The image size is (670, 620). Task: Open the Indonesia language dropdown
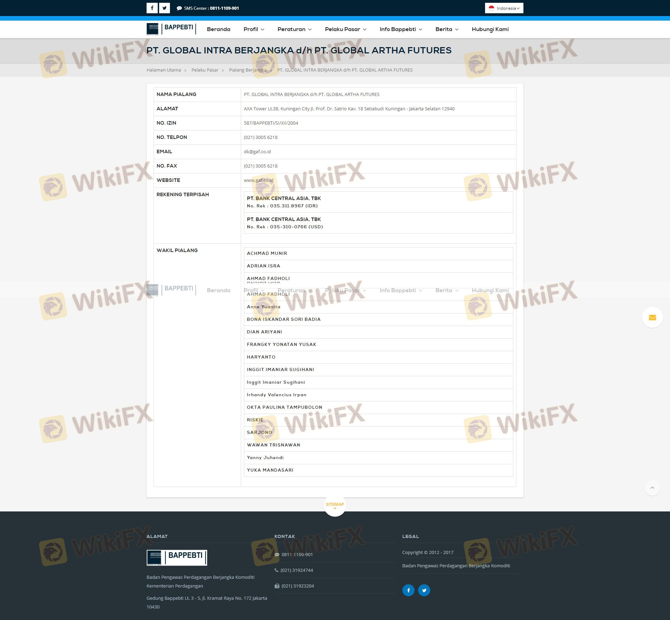(504, 8)
